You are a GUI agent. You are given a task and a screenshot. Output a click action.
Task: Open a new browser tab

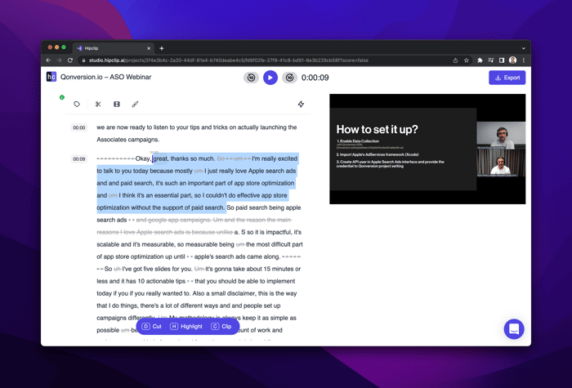(162, 48)
